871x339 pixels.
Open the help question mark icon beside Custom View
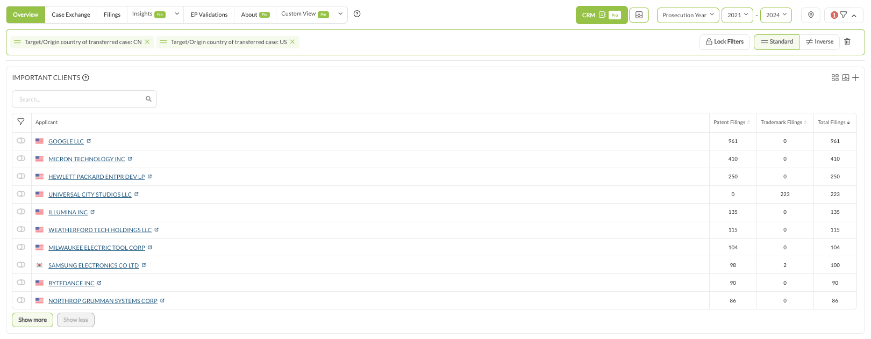coord(357,14)
